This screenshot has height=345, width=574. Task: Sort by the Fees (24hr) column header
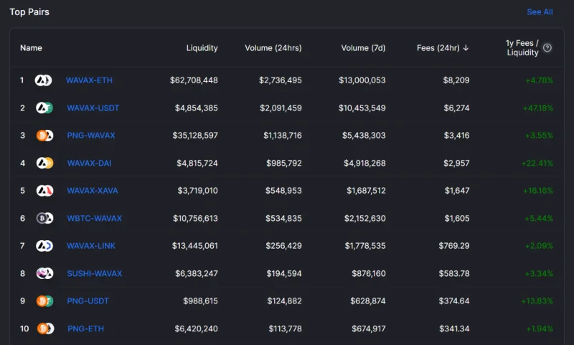point(438,48)
